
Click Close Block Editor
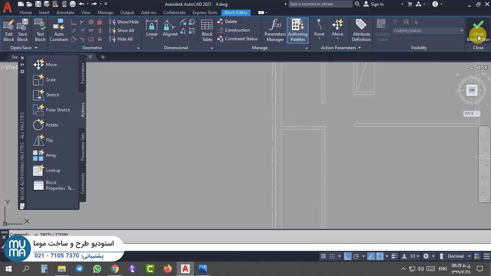point(478,30)
